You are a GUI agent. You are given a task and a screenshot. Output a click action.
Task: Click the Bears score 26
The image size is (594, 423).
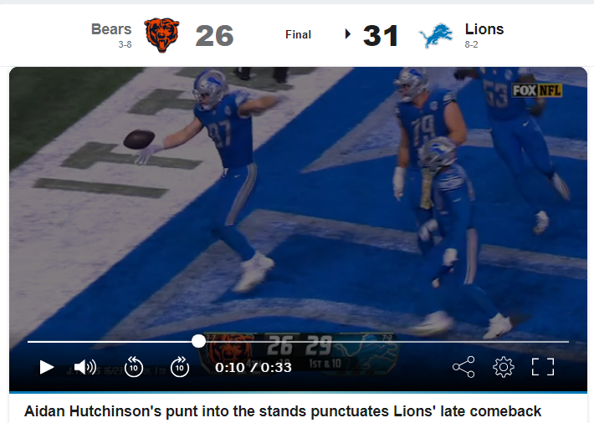coord(214,36)
